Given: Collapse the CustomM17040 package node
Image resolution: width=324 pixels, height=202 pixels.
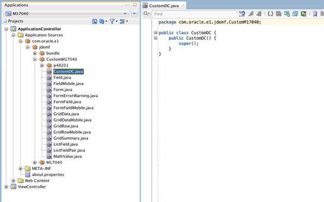Looking at the screenshot, I should pyautogui.click(x=35, y=59).
